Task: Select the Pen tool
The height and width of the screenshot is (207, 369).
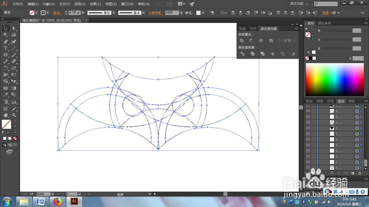Action: coord(6,42)
